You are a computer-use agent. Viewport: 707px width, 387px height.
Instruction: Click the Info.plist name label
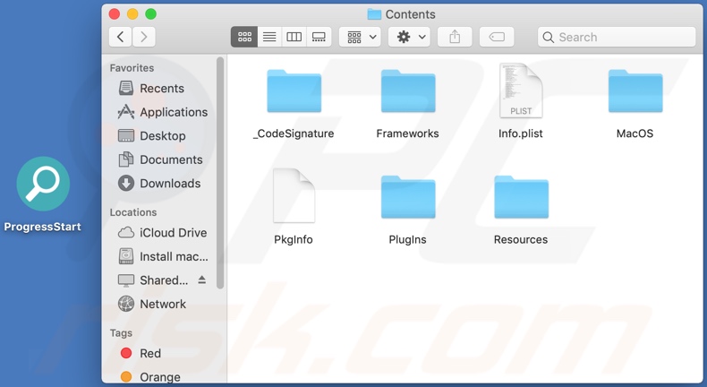click(x=520, y=133)
